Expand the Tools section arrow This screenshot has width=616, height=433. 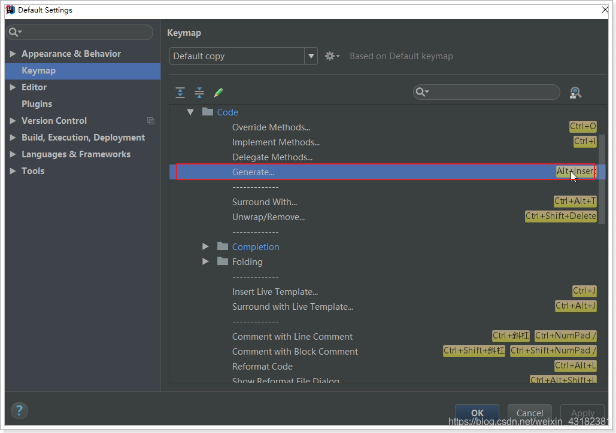(13, 171)
